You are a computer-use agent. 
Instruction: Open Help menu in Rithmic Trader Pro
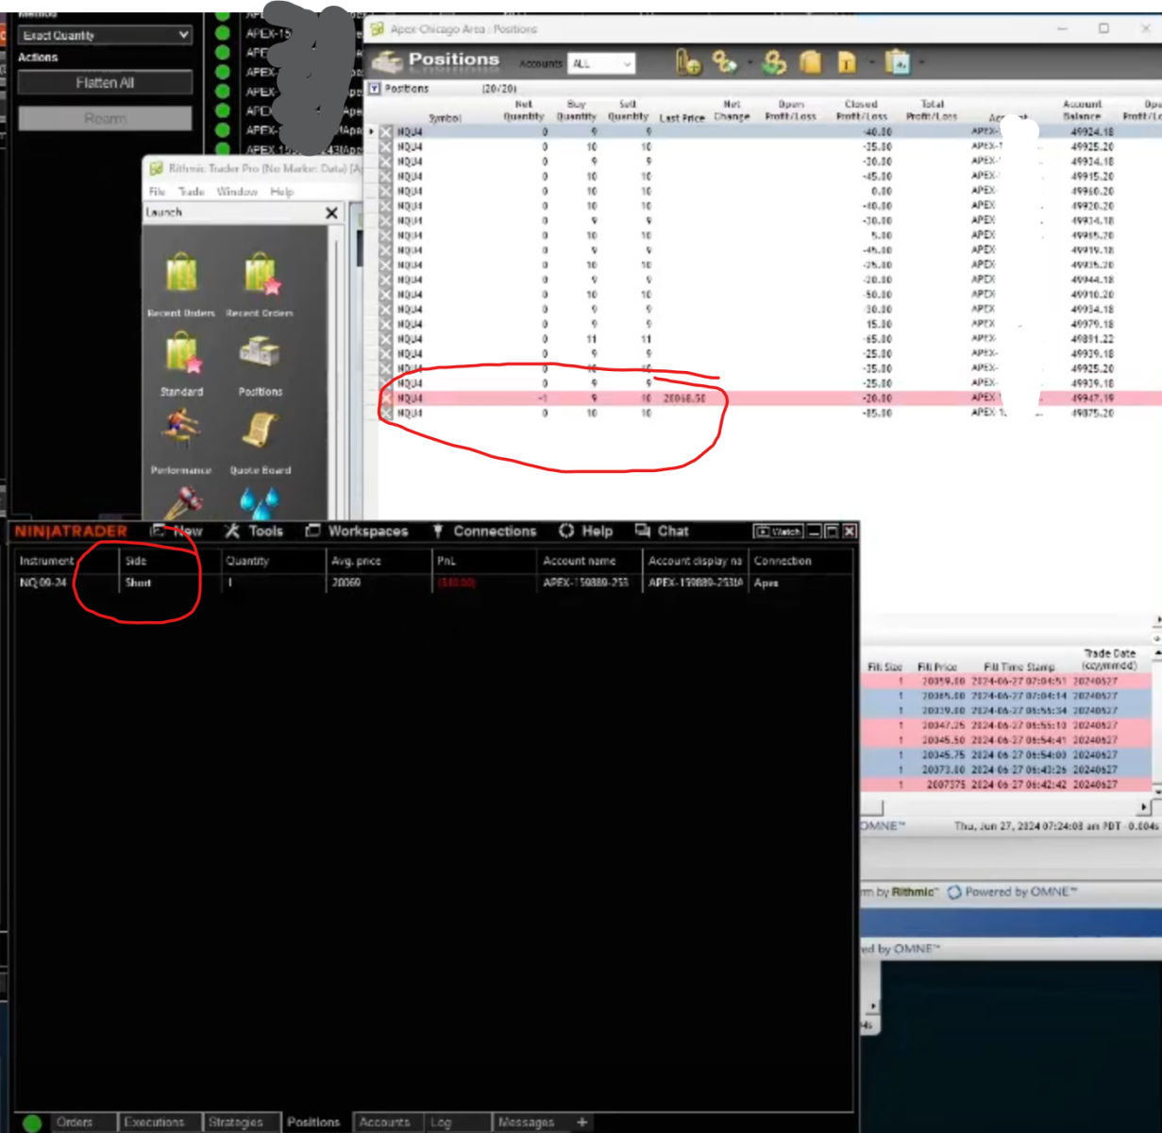point(282,192)
